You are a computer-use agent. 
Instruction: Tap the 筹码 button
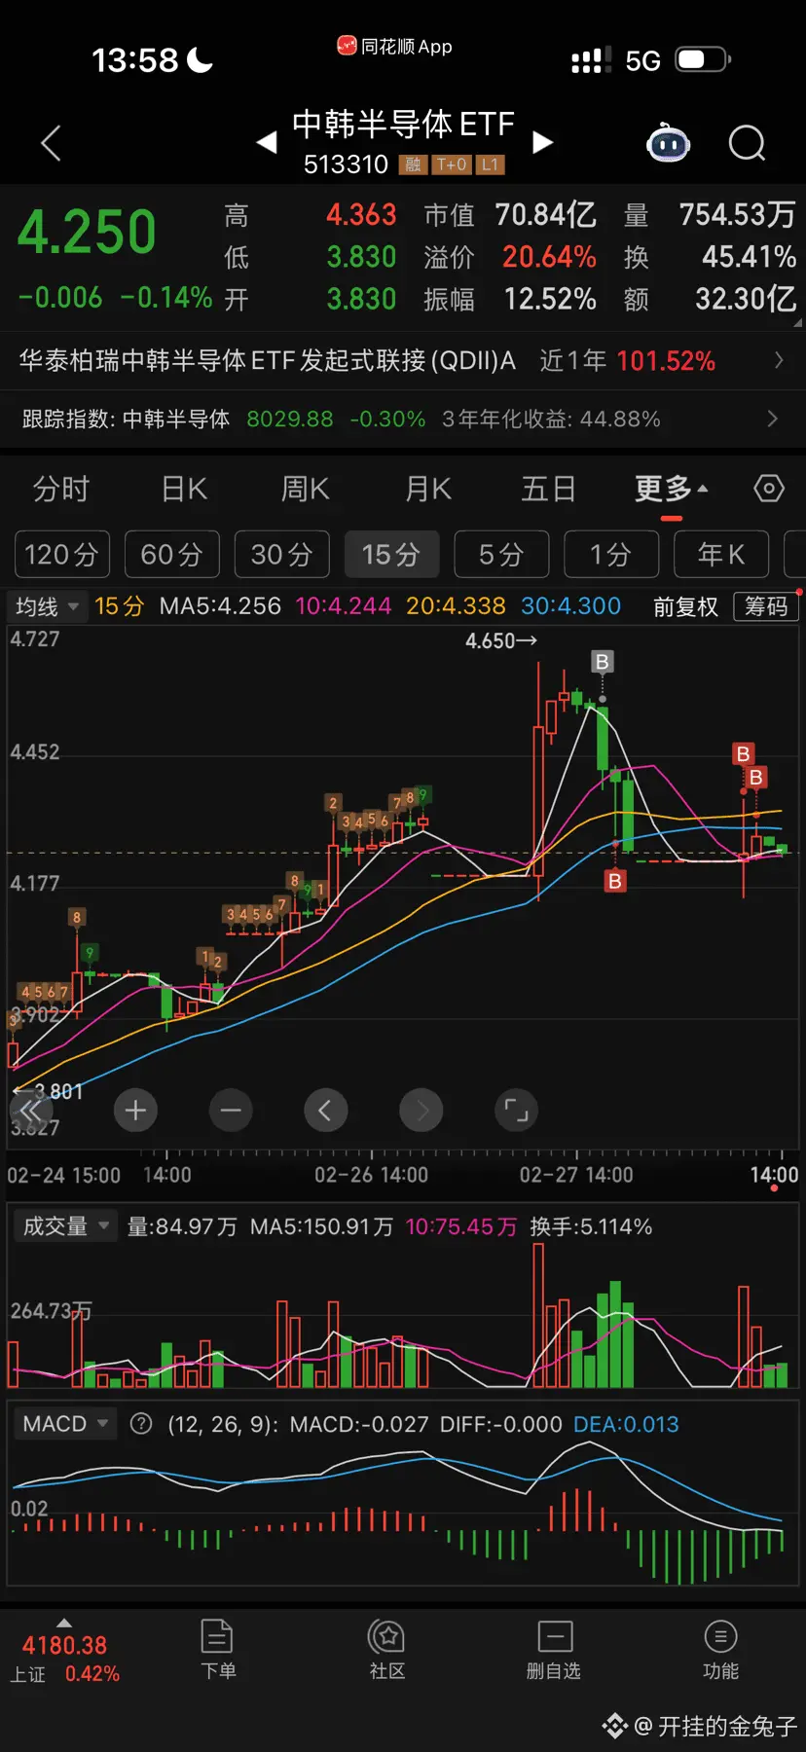[766, 606]
